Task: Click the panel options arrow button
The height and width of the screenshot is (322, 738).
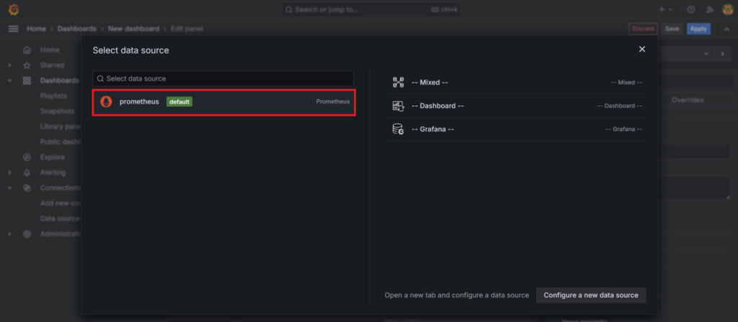Action: (x=722, y=54)
